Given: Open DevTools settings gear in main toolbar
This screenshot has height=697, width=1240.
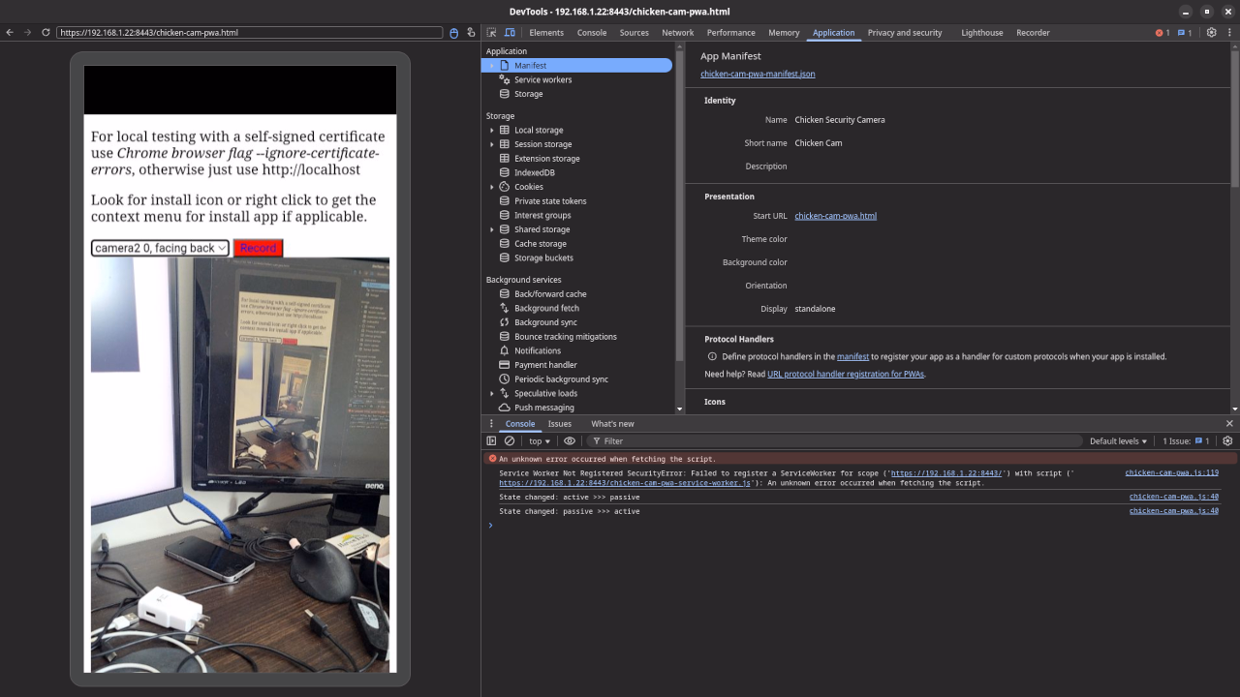Looking at the screenshot, I should point(1211,33).
